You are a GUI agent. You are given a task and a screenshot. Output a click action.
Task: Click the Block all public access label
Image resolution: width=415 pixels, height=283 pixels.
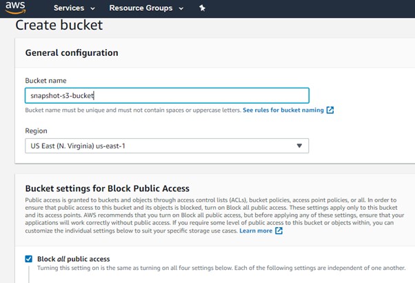tap(74, 259)
